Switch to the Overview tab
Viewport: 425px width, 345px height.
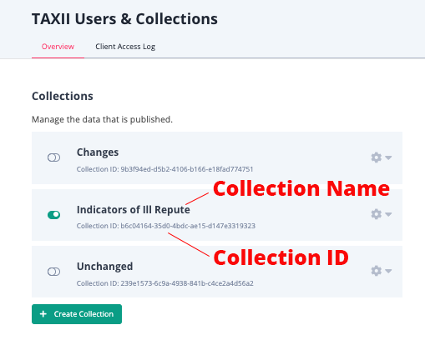pos(58,47)
